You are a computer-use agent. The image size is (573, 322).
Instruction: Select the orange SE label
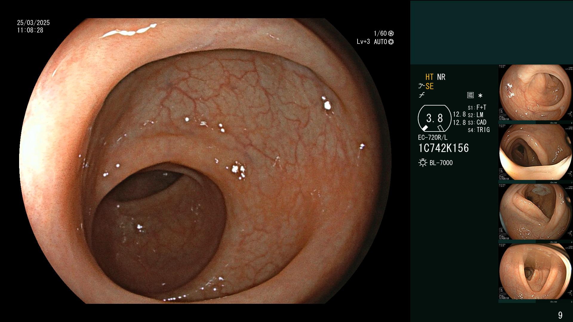[x=429, y=86]
